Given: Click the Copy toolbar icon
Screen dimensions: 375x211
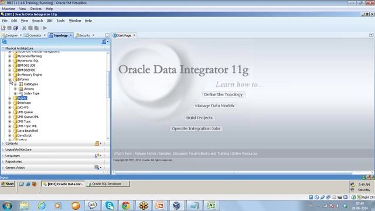Looking at the screenshot, I should 30,28.
